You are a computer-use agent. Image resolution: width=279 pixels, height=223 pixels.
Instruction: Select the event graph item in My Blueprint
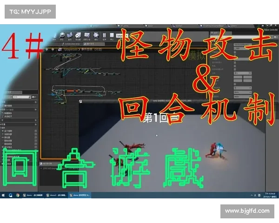pyautogui.click(x=8, y=105)
